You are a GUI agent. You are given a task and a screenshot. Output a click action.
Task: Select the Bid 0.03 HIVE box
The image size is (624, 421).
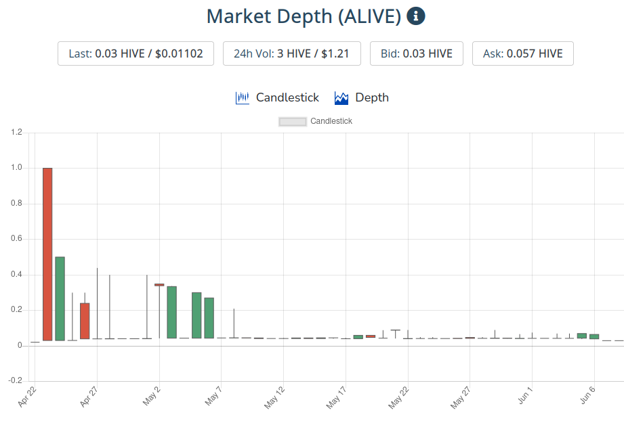tap(417, 53)
